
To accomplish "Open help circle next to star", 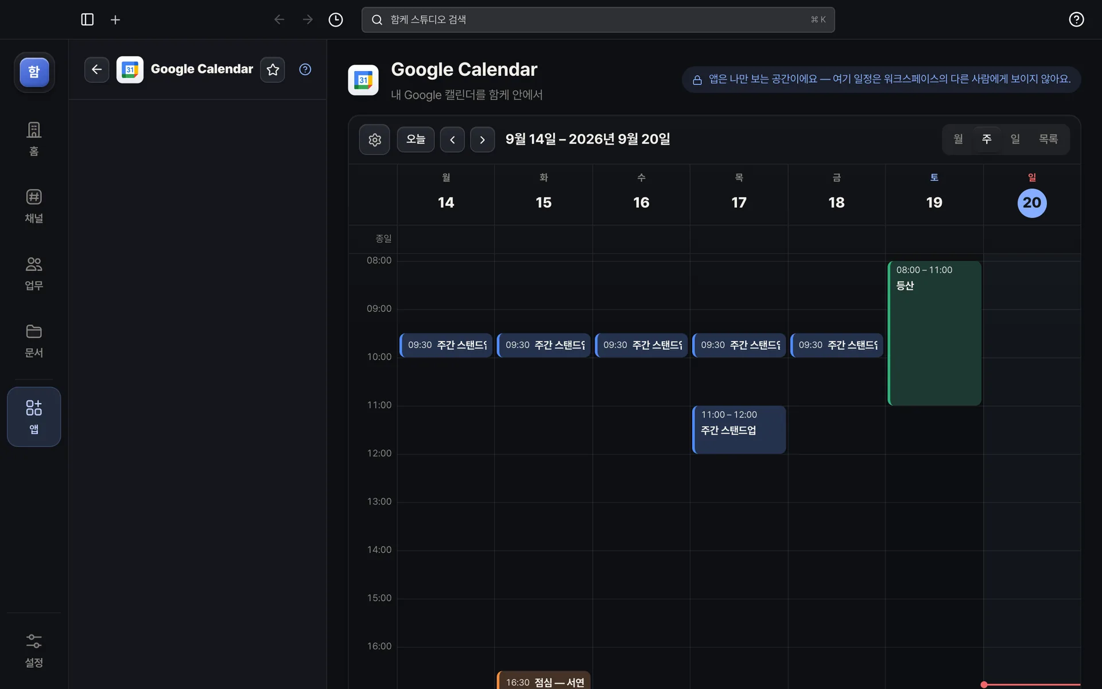I will [305, 69].
